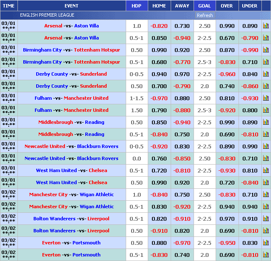Pick away odds 0.750 for Middlesbrough 0.5-1 row
Screen dimensions: 271x261
(x=182, y=134)
